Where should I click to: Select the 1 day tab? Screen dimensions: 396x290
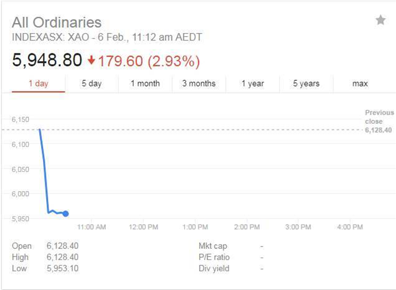coord(39,83)
